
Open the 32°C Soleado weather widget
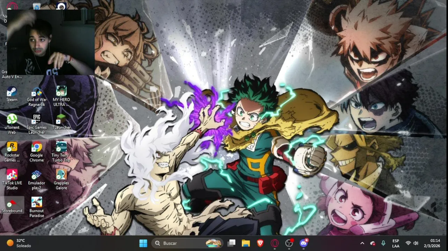(x=20, y=243)
